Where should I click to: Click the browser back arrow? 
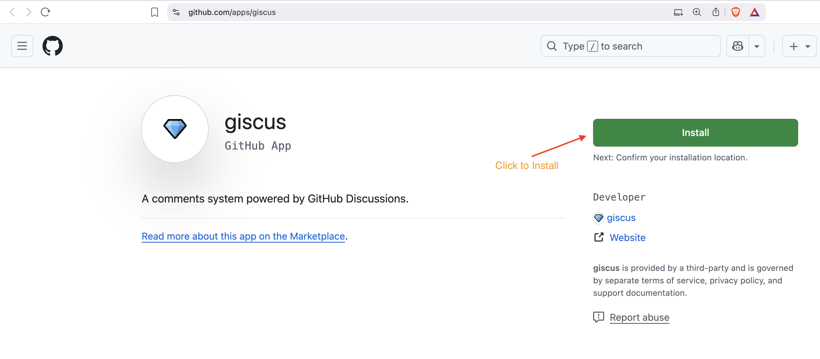pos(12,12)
